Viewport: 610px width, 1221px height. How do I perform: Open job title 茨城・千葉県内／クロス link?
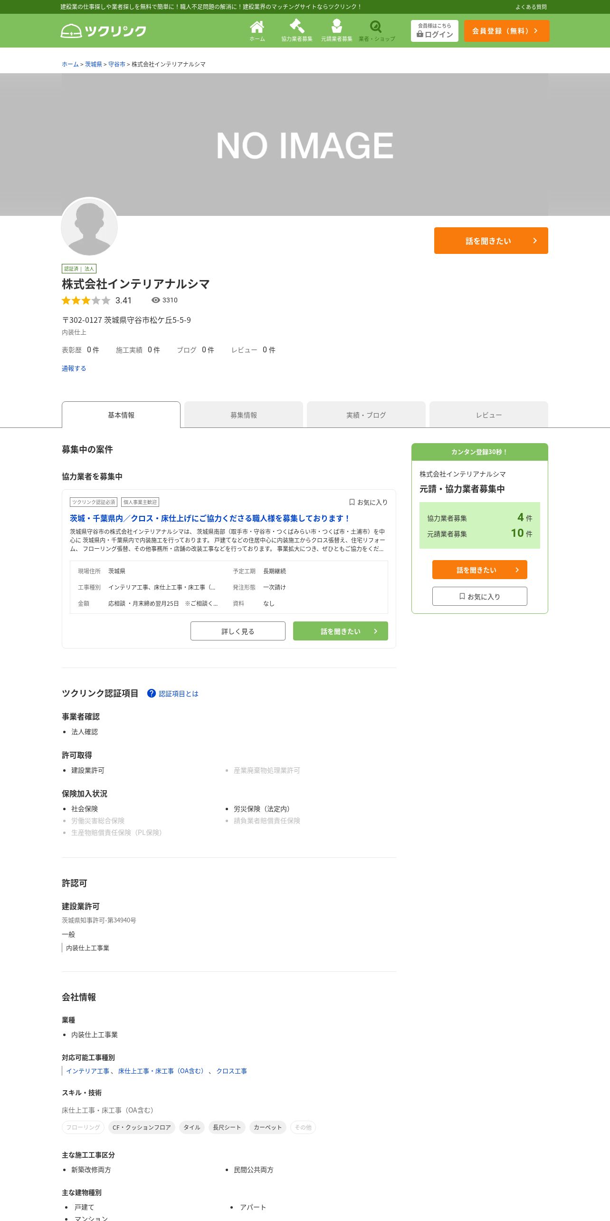click(210, 518)
